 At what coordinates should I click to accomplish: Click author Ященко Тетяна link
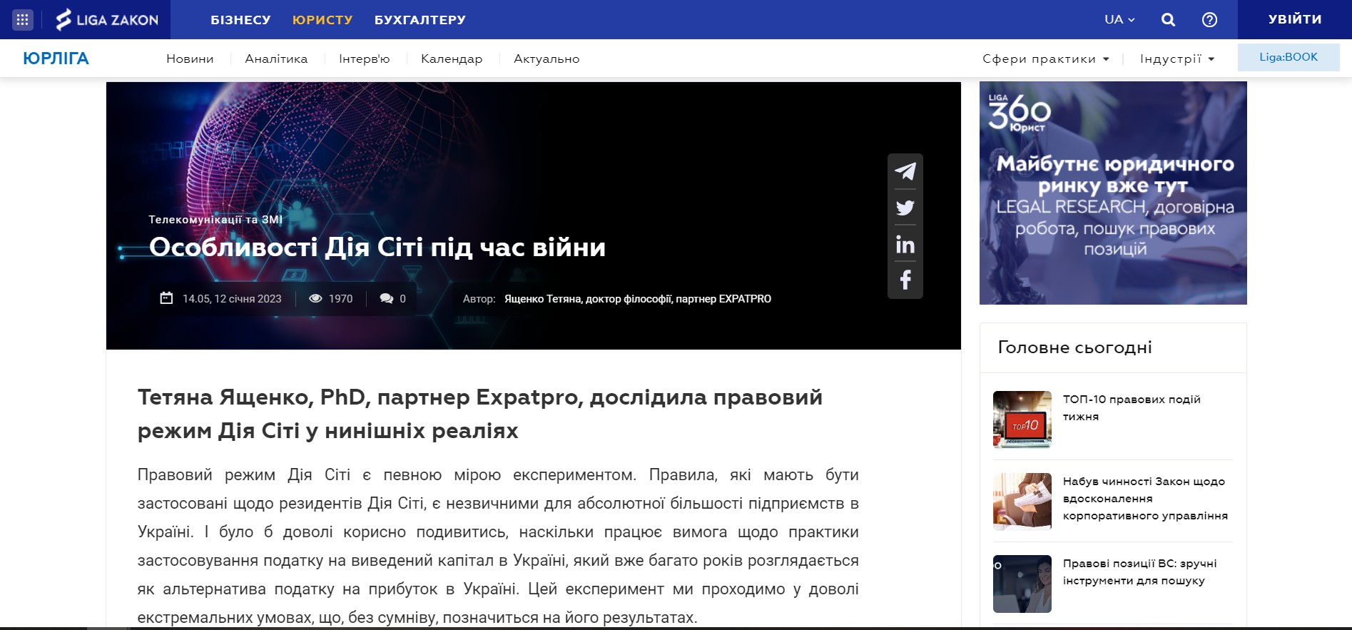(638, 299)
